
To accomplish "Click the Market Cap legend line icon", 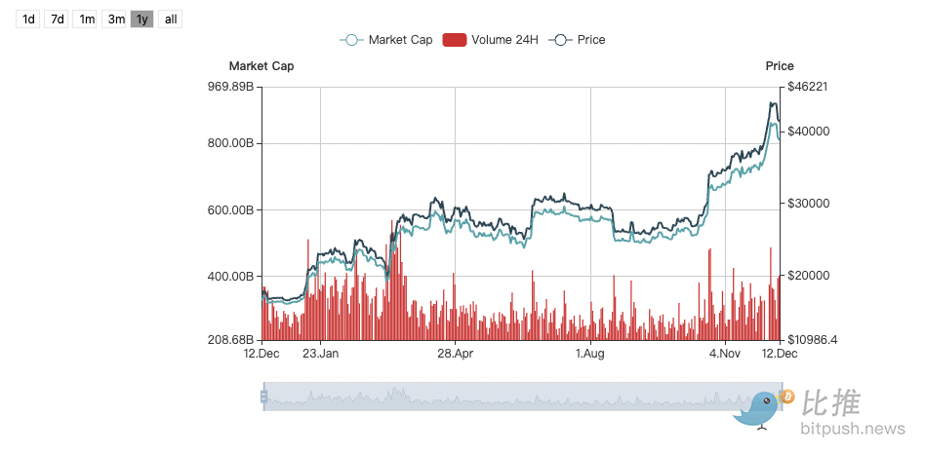I will point(351,40).
